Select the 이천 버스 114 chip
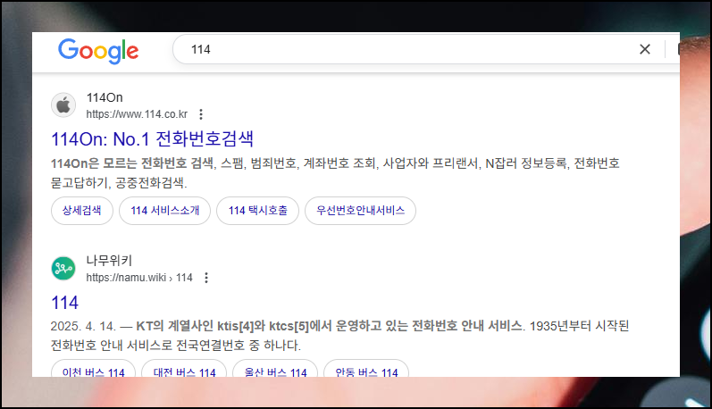 [x=93, y=369]
